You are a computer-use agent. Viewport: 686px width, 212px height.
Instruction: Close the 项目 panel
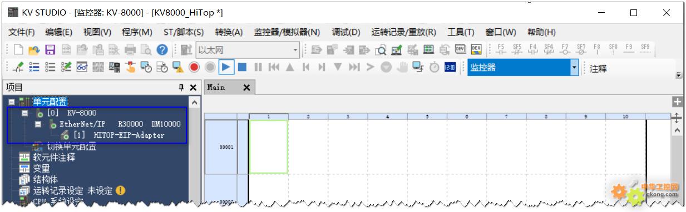coord(193,88)
